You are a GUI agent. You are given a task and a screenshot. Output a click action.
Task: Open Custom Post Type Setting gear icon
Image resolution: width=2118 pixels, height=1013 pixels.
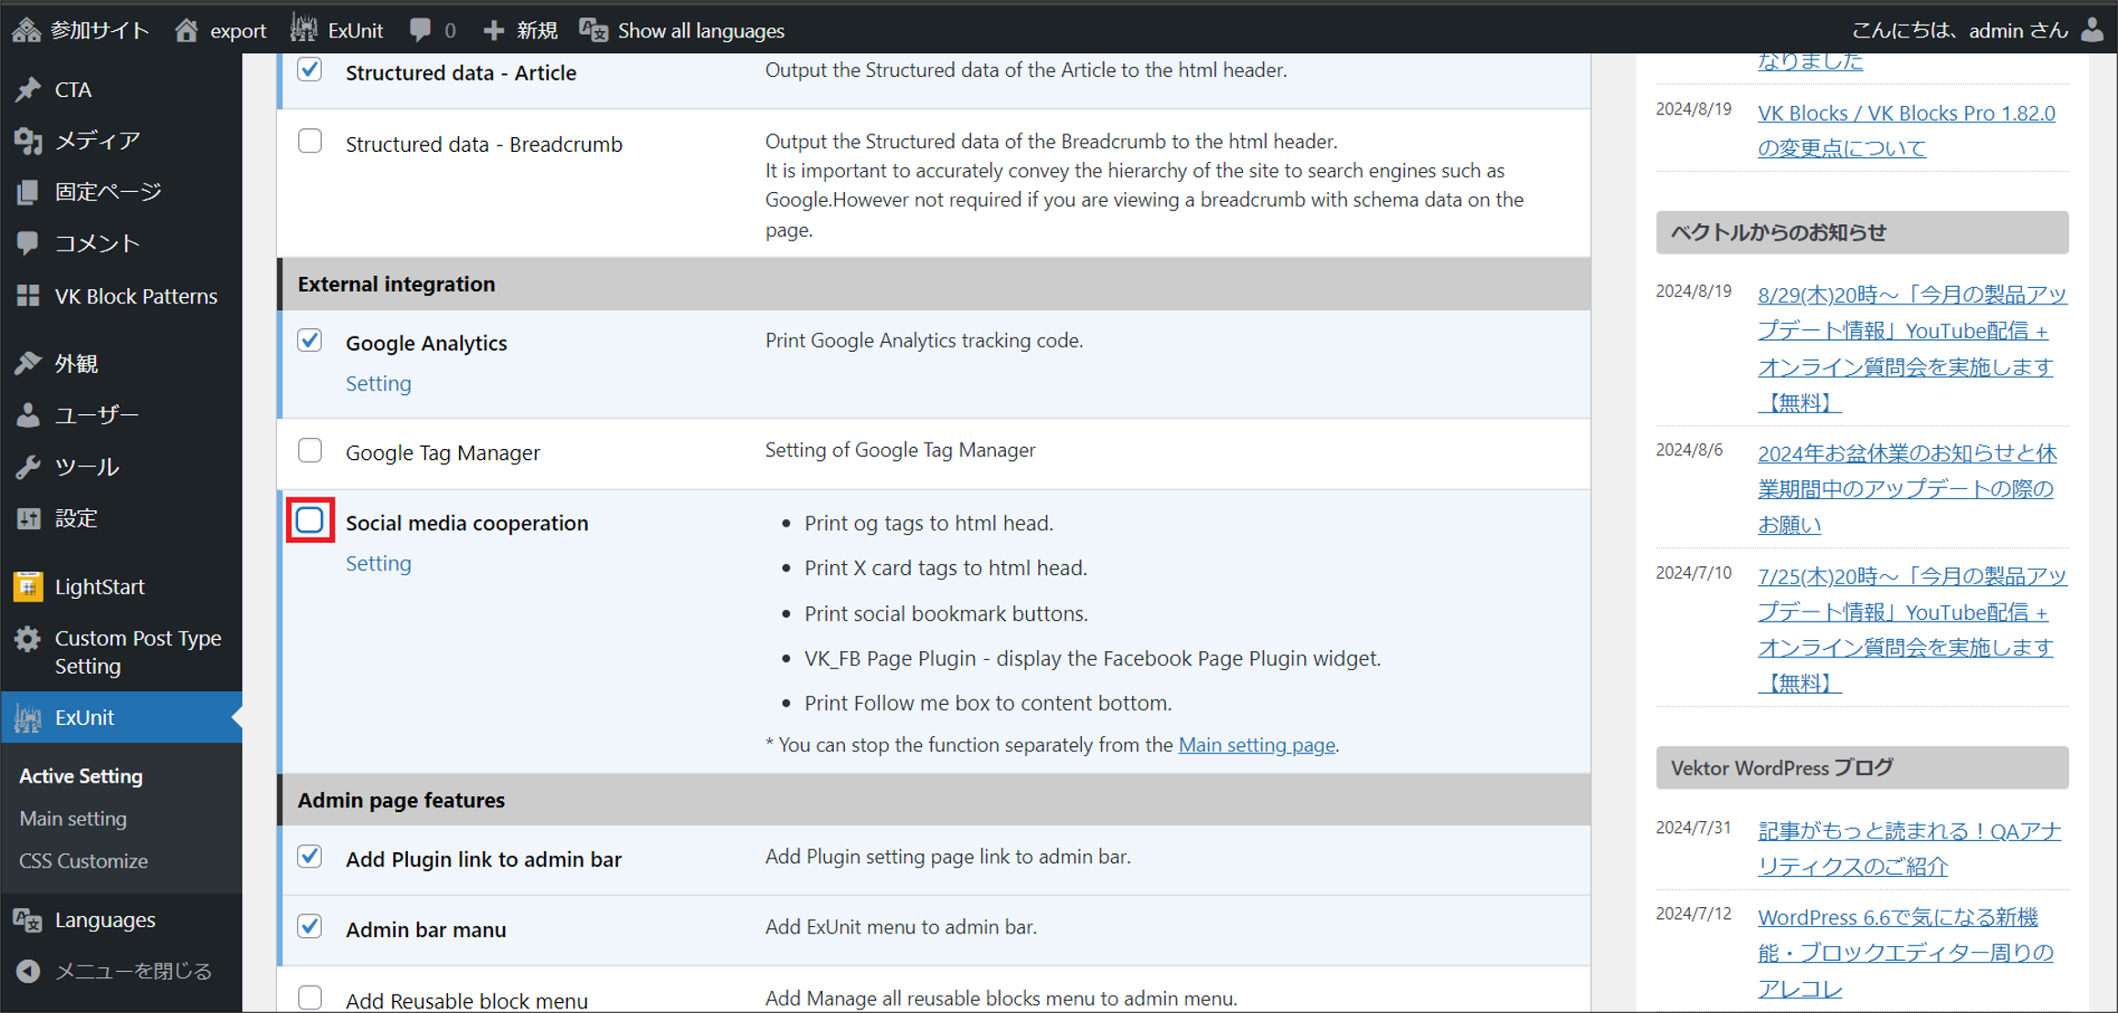(28, 639)
